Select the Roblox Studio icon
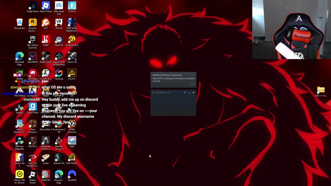This screenshot has width=331, height=186. pos(33,177)
